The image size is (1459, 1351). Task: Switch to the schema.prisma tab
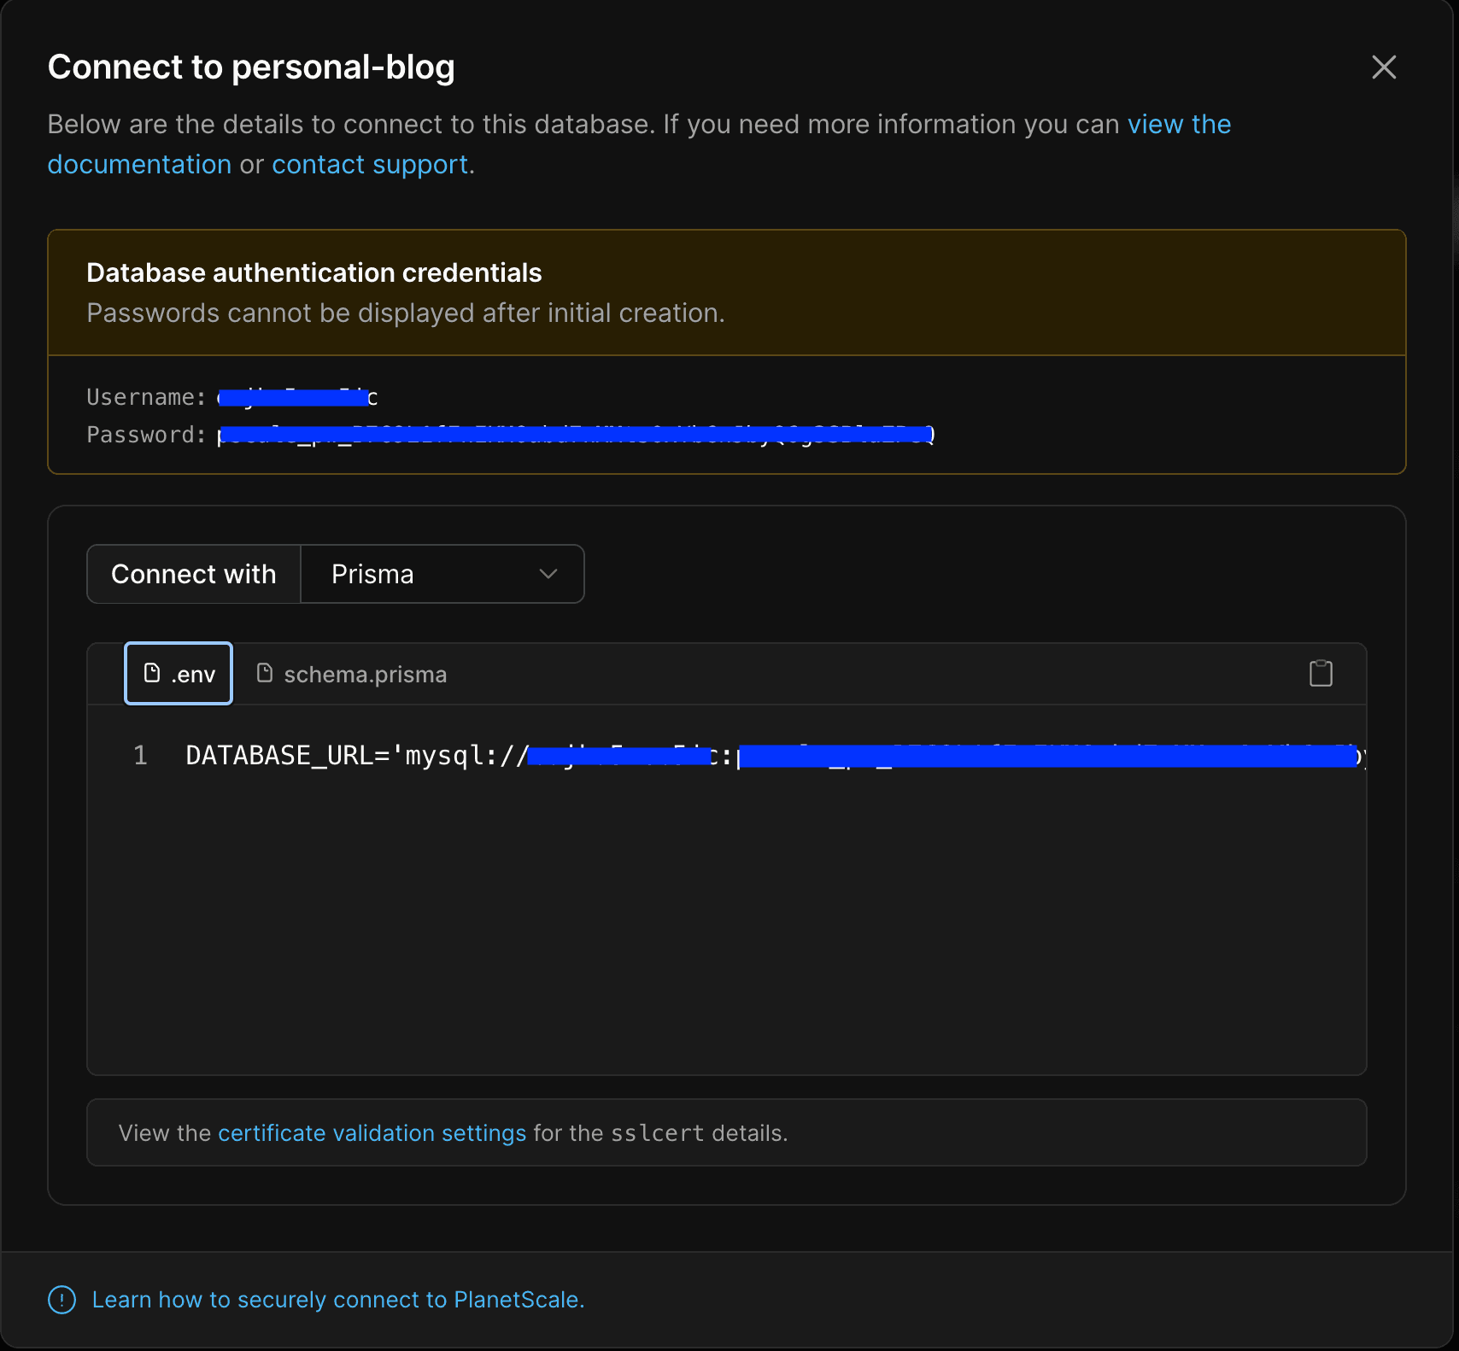(351, 674)
